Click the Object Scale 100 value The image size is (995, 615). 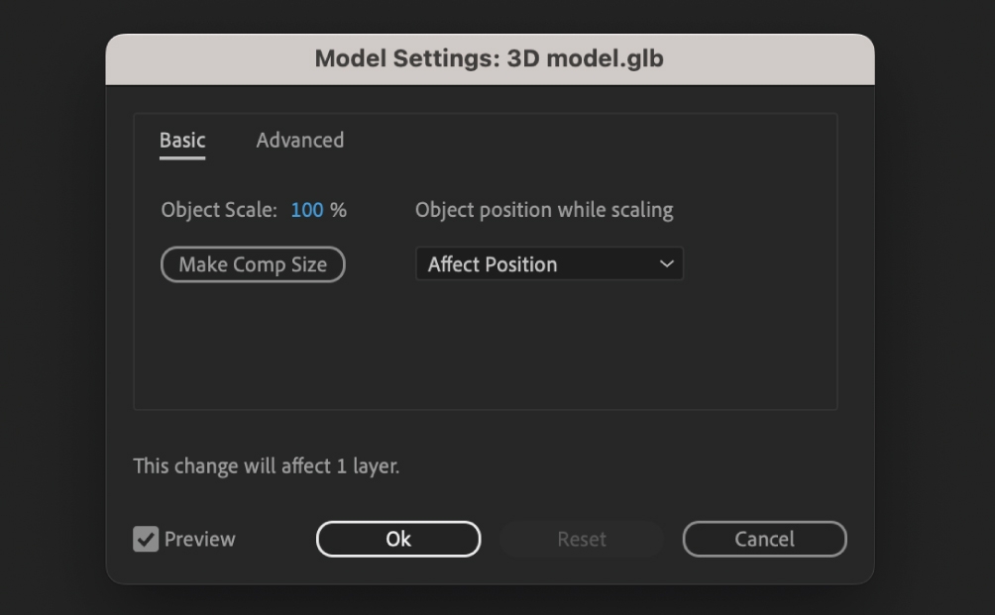(x=307, y=210)
